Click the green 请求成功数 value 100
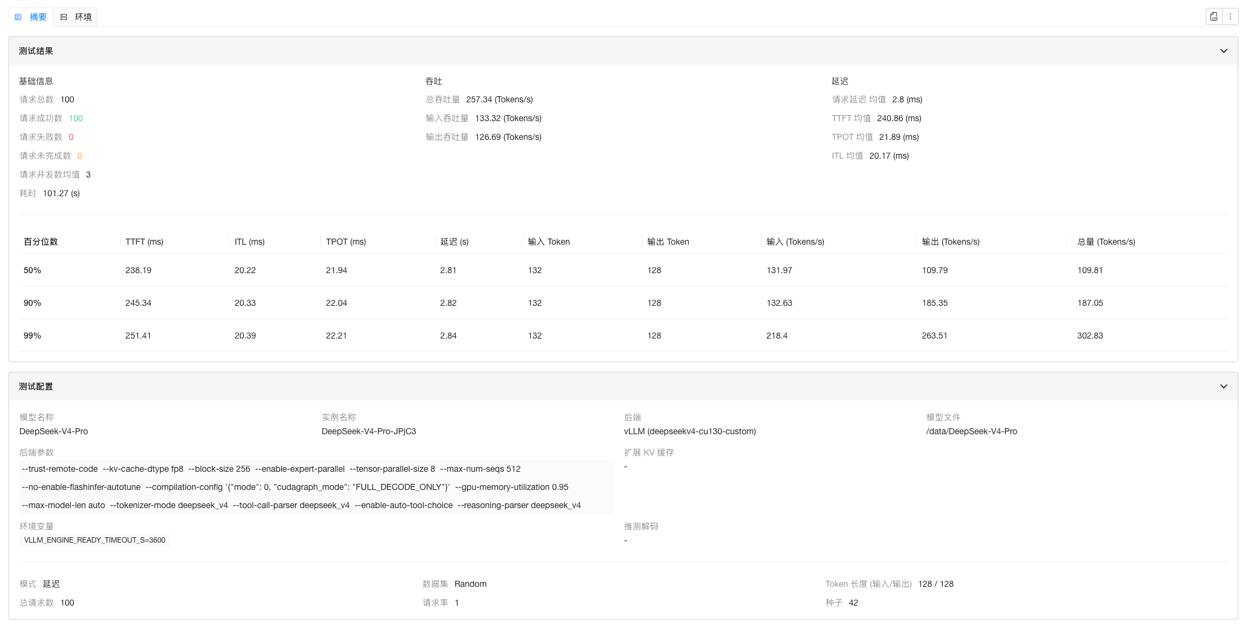This screenshot has height=628, width=1245. point(76,118)
